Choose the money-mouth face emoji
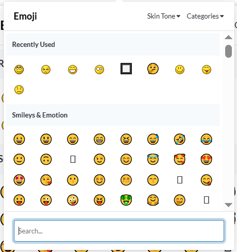This screenshot has width=237, height=252. (126, 200)
